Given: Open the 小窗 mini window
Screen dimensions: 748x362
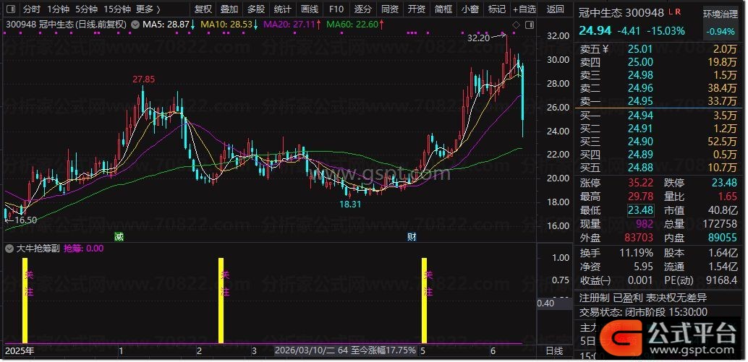Looking at the screenshot, I should pos(470,9).
